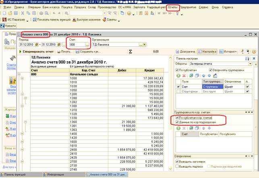Open the Организация selection dropdown

(140, 44)
